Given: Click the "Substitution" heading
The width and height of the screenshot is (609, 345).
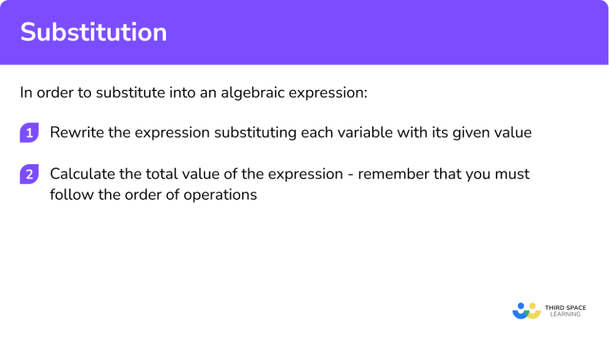Looking at the screenshot, I should (x=93, y=32).
